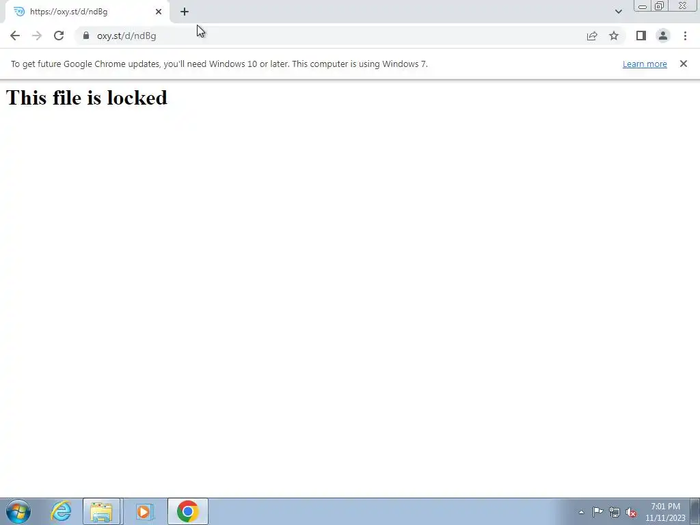700x525 pixels.
Task: View site security lock info
Action: tap(86, 36)
